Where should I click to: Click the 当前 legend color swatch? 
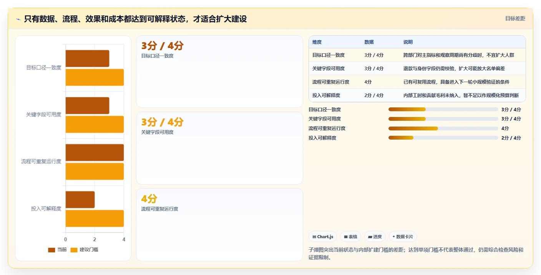pyautogui.click(x=51, y=250)
